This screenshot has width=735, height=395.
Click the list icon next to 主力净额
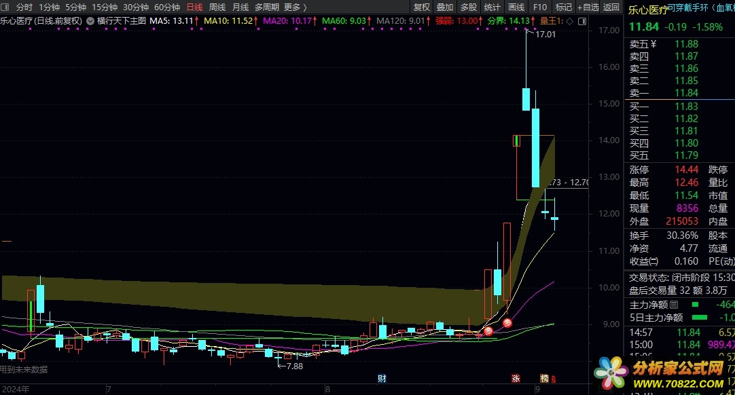point(674,305)
